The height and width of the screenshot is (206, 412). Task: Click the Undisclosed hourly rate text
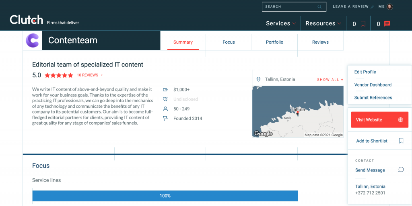point(185,99)
